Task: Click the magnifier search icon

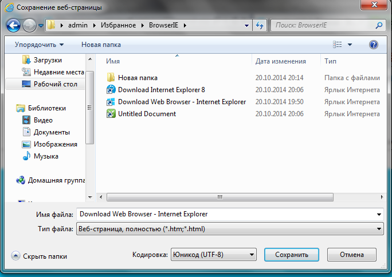Action: (379, 25)
